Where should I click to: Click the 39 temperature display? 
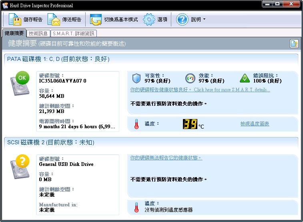coord(190,124)
